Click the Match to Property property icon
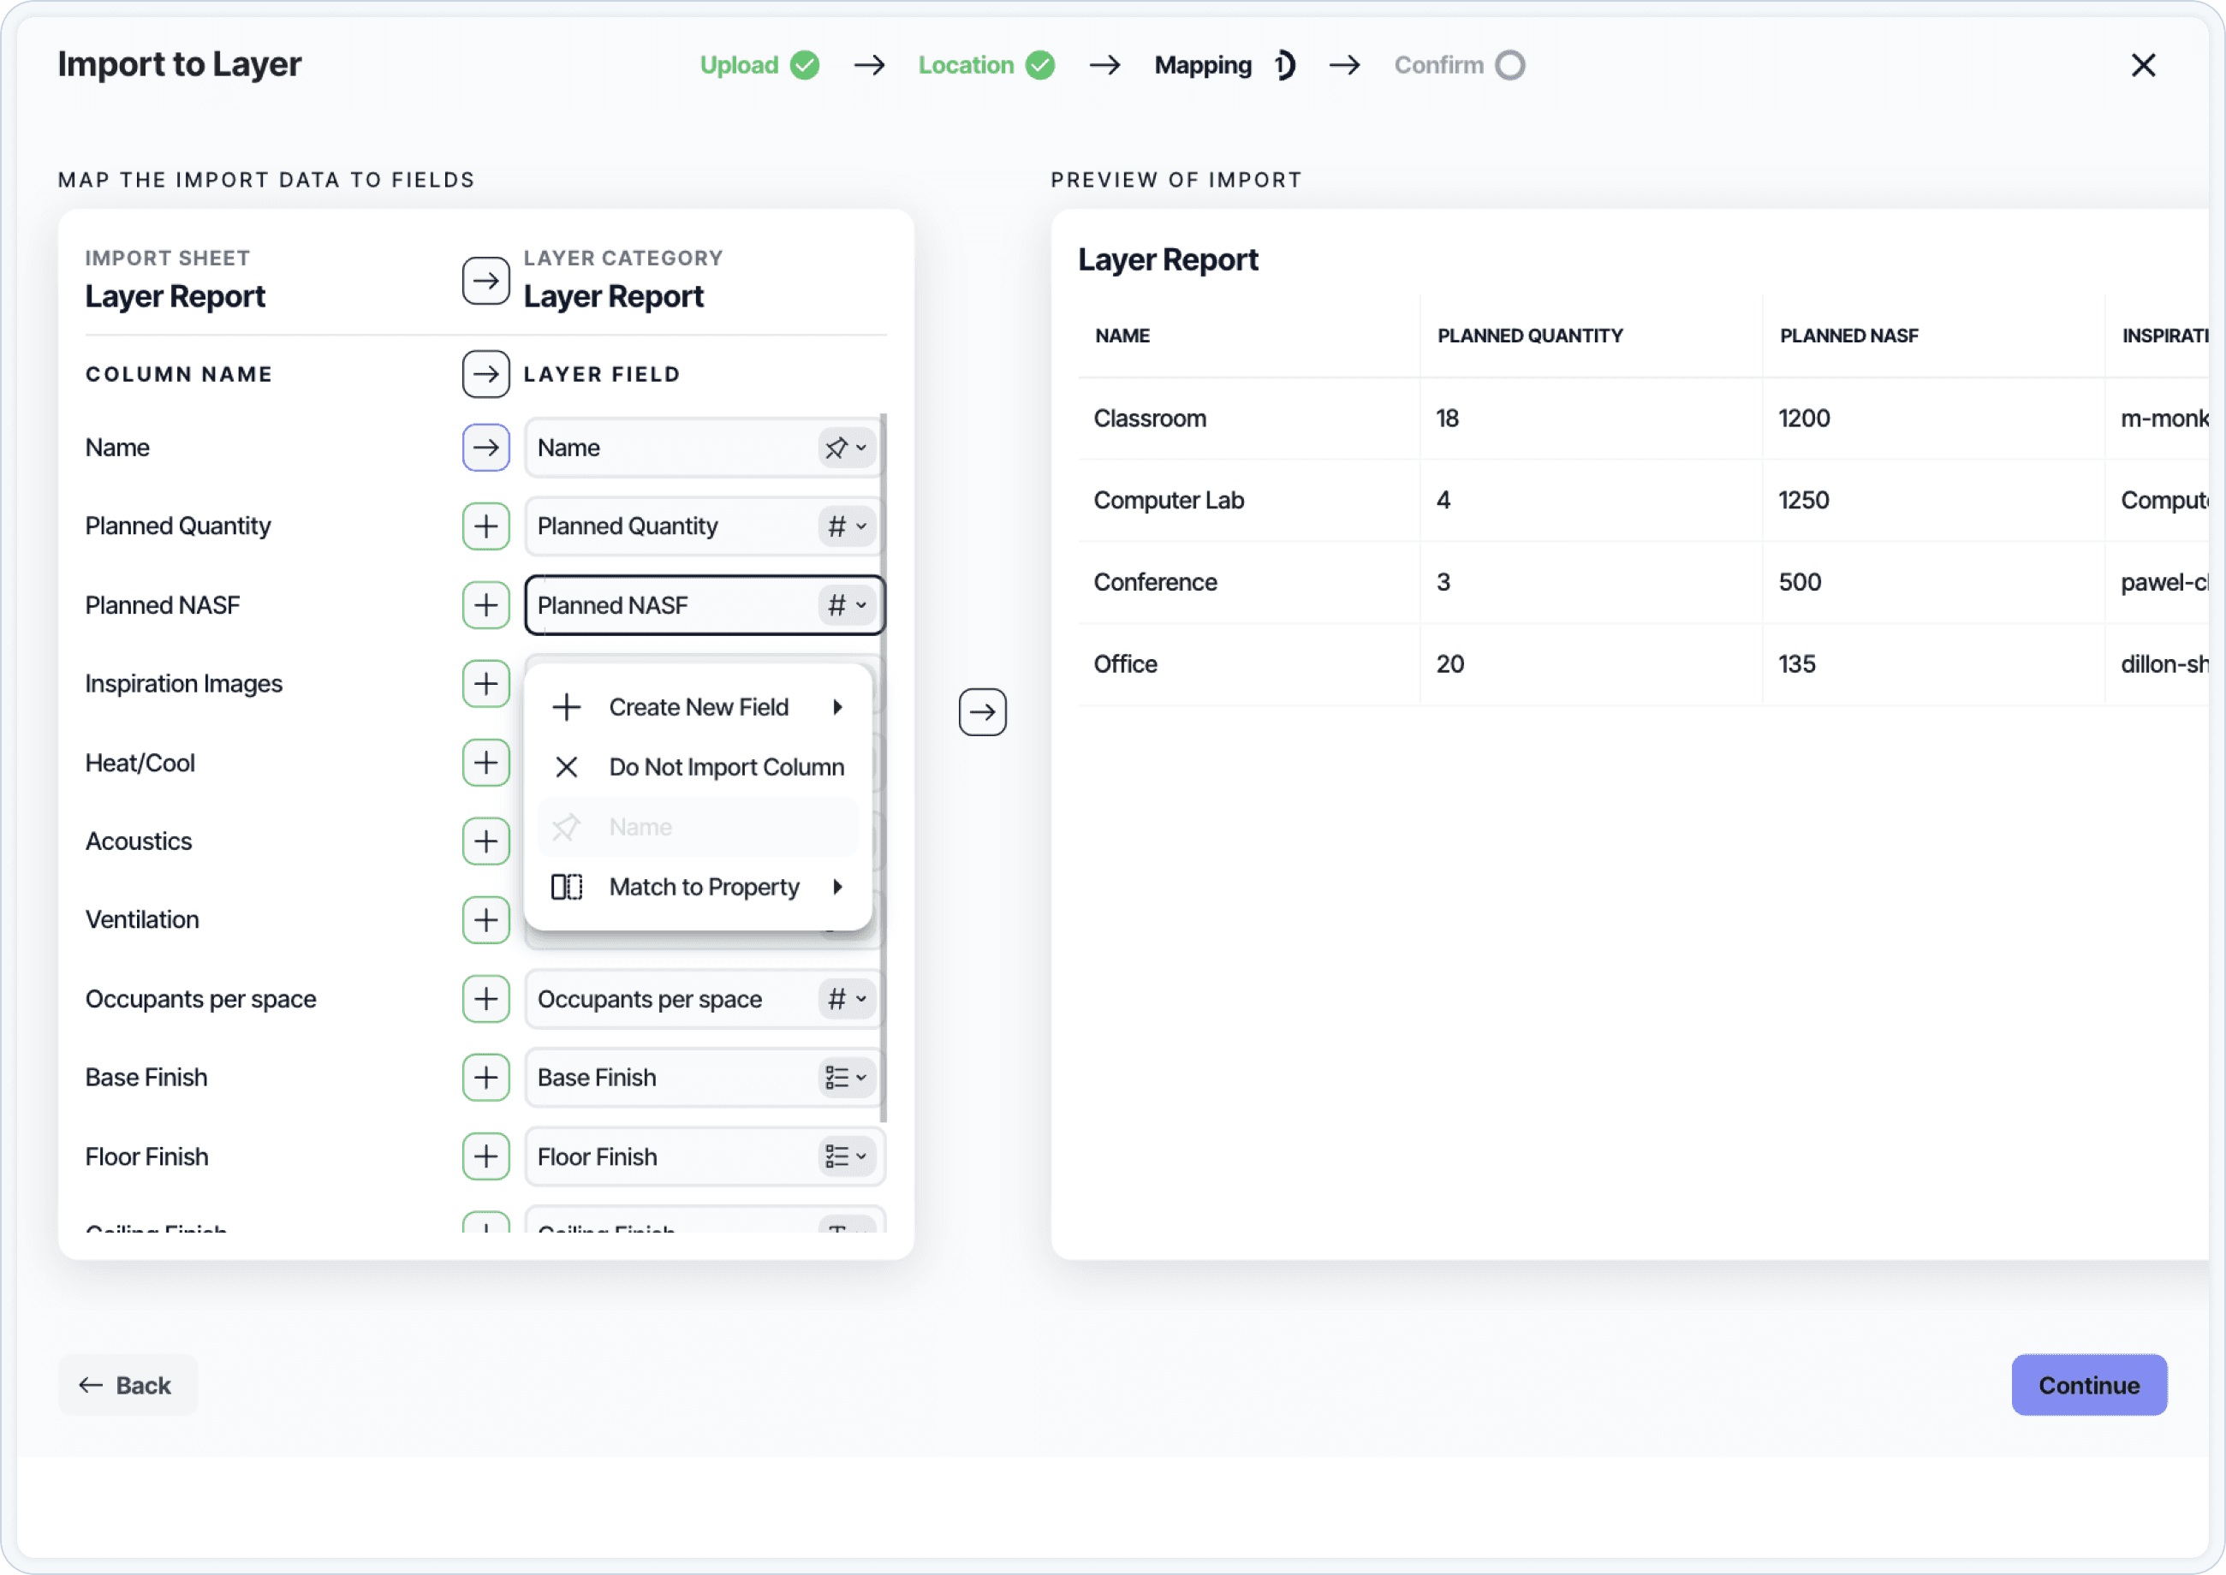Screen dimensions: 2226x1575 tap(567, 887)
